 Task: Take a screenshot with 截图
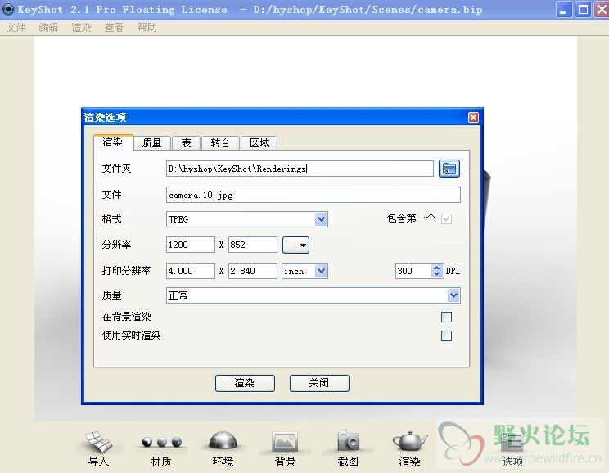click(x=348, y=448)
